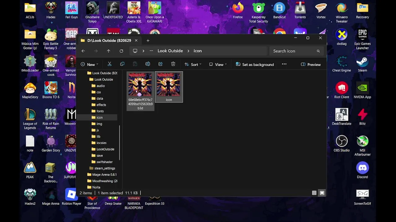Click Look Outside breadcrumb segment
The width and height of the screenshot is (396, 222).
(x=170, y=51)
